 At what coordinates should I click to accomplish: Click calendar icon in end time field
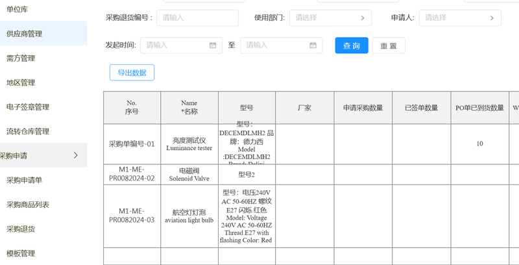click(313, 45)
